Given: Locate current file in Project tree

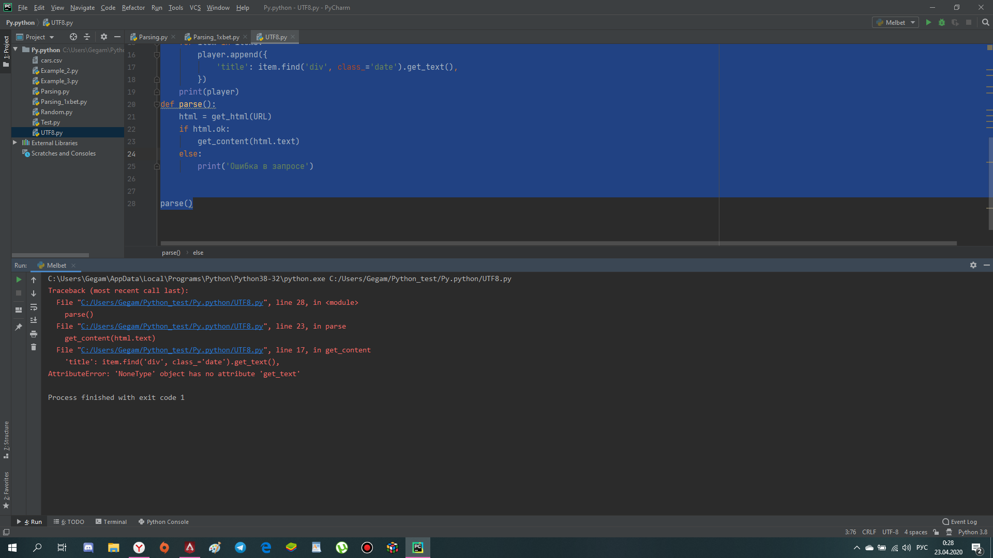Looking at the screenshot, I should 73,37.
